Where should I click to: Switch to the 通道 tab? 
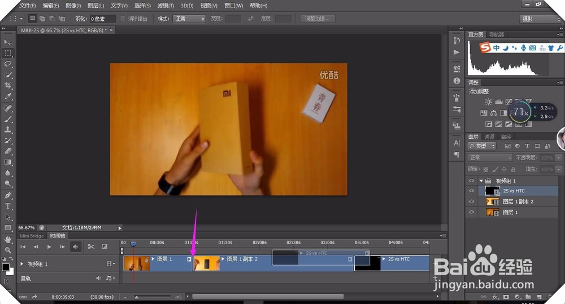(489, 136)
